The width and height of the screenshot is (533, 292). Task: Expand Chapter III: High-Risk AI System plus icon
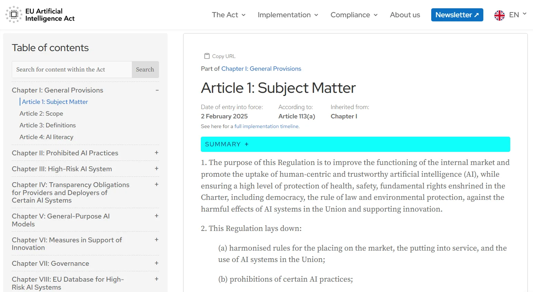pos(157,168)
